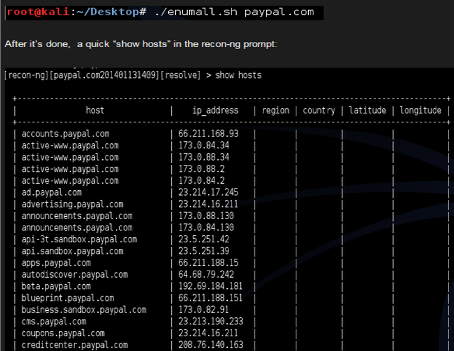This screenshot has height=351, width=454.
Task: Click active-www.paypal.com in the 173.0.88.2 row
Action: click(x=70, y=169)
